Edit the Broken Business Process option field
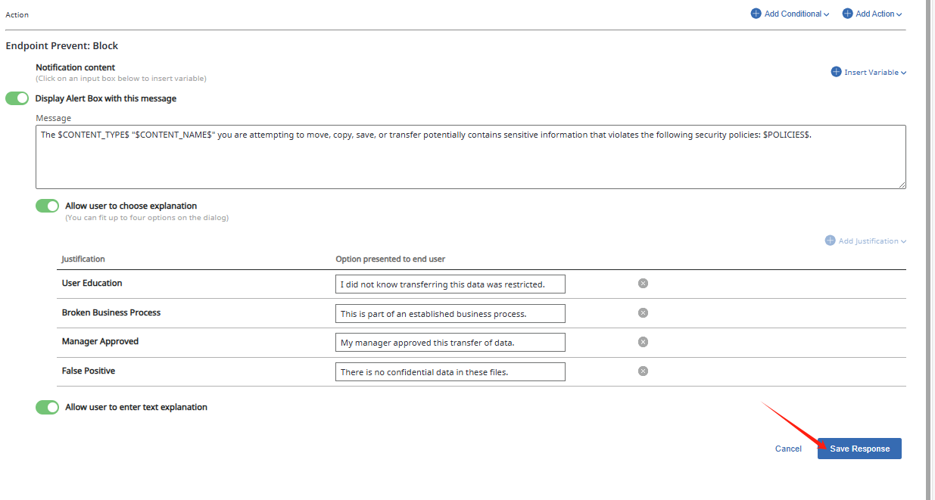Viewport: 935px width, 500px height. [450, 313]
